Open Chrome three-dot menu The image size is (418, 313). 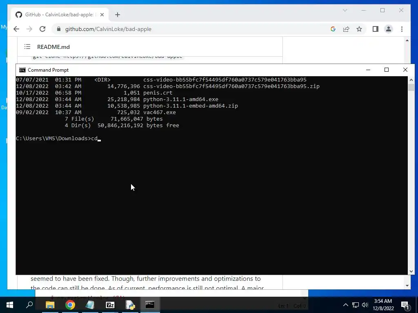pos(402,29)
